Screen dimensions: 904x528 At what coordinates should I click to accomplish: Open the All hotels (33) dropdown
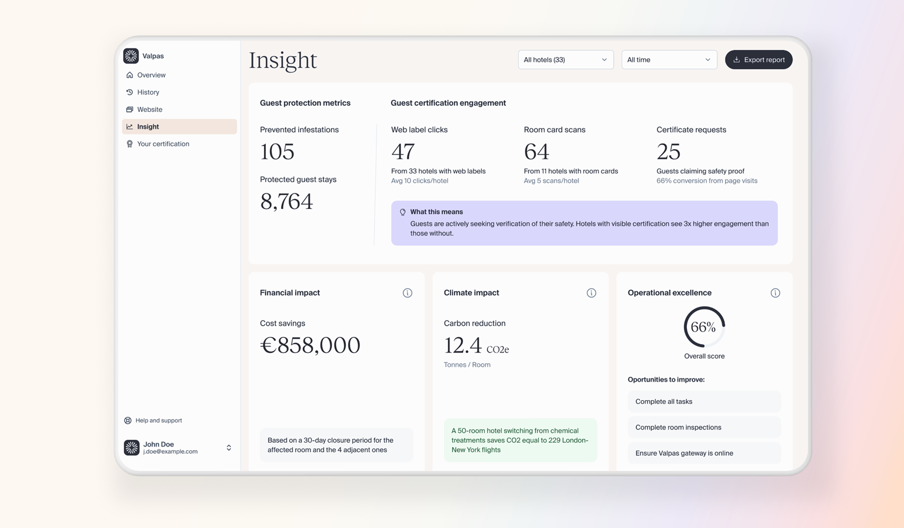565,60
